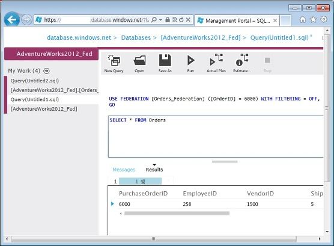This screenshot has height=246, width=334.
Task: Click the page scrollbar down arrow
Action: point(327,232)
